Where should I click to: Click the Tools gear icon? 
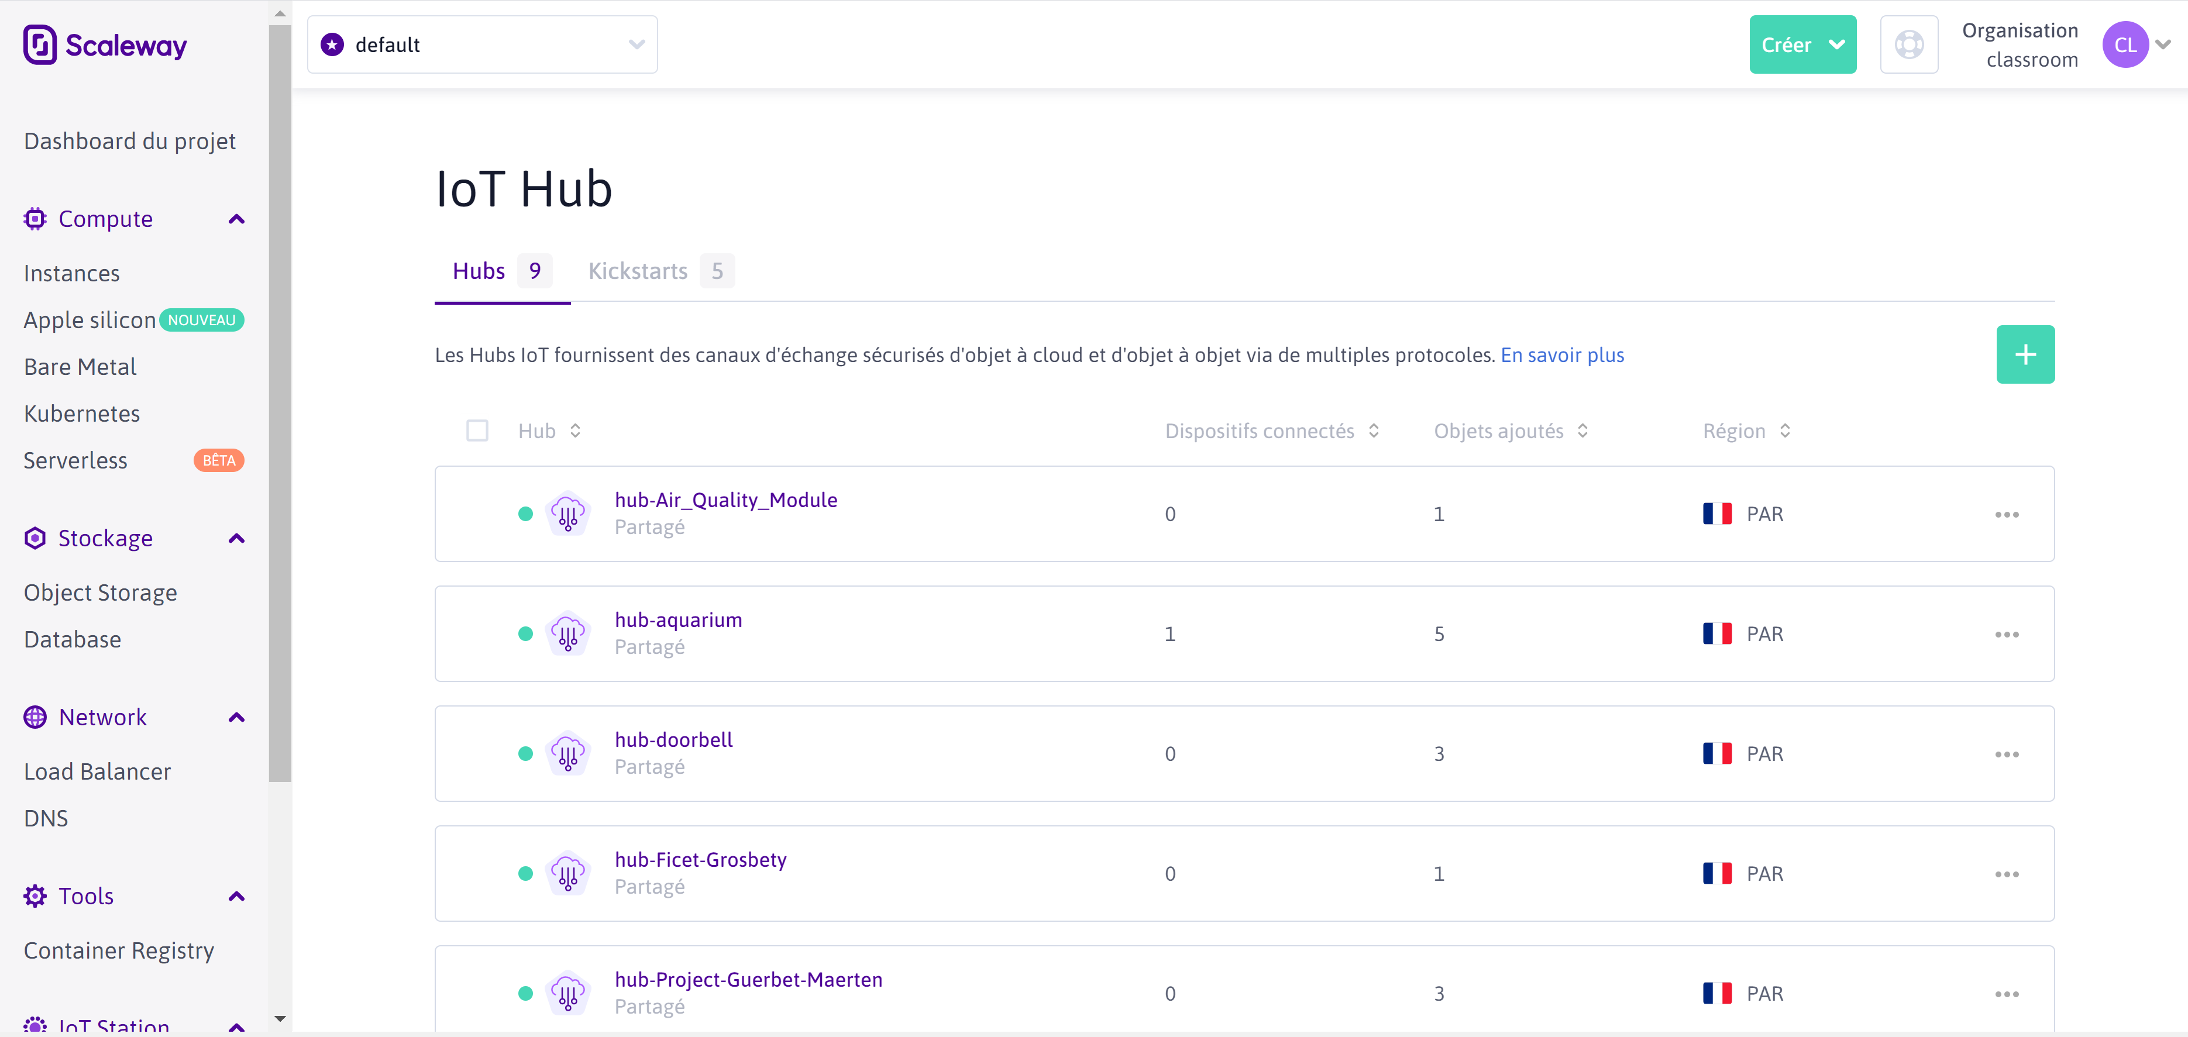(x=35, y=895)
